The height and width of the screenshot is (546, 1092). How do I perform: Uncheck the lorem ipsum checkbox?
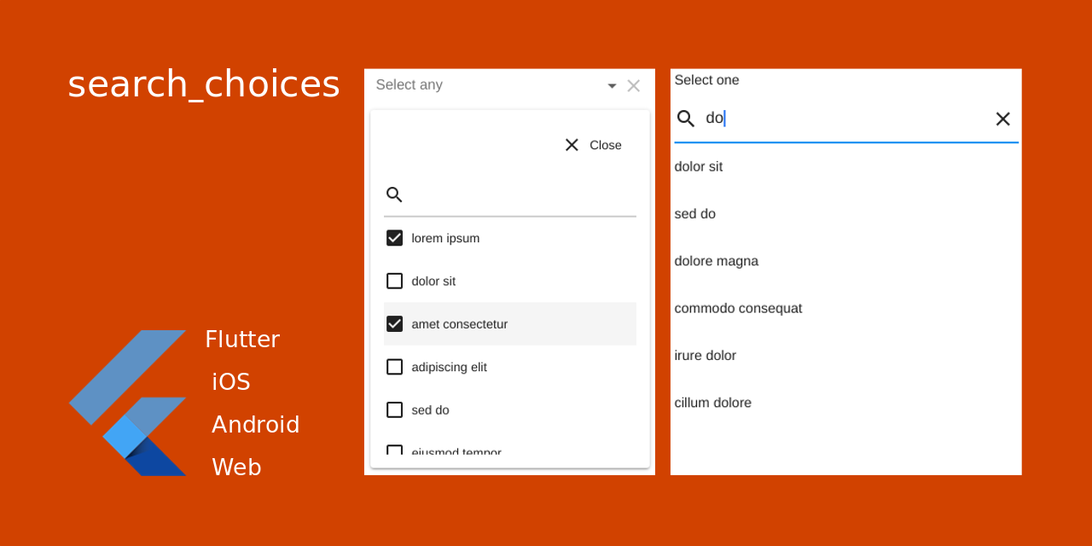[394, 238]
